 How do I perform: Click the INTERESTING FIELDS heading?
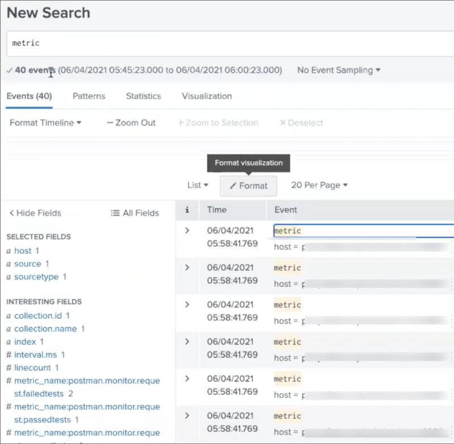(44, 302)
